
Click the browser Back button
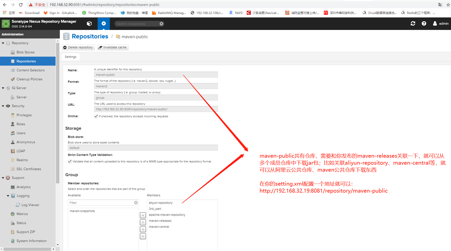click(x=5, y=5)
